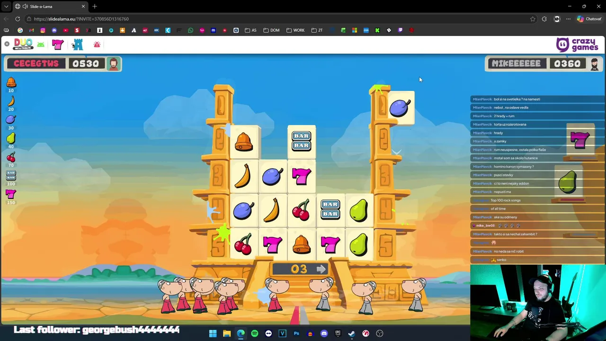Click the plum symbol worth 30 in legend
The height and width of the screenshot is (341, 606).
pyautogui.click(x=11, y=119)
